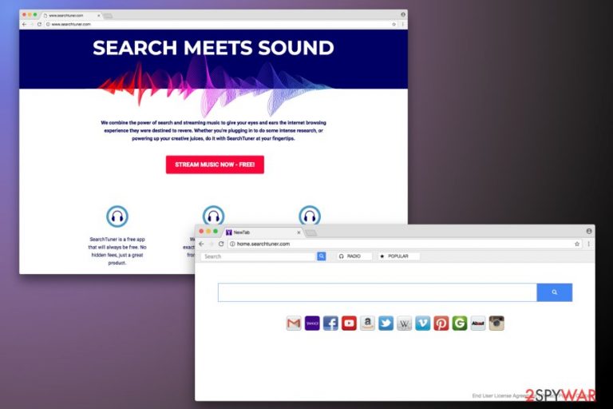The image size is (613, 409).
Task: Open the Twitter shortcut icon
Action: tap(386, 324)
